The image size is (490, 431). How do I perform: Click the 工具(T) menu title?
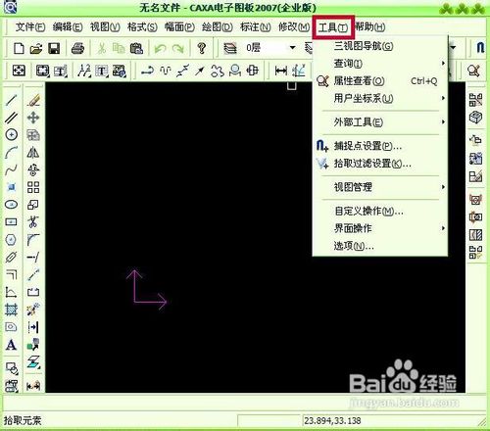[333, 27]
